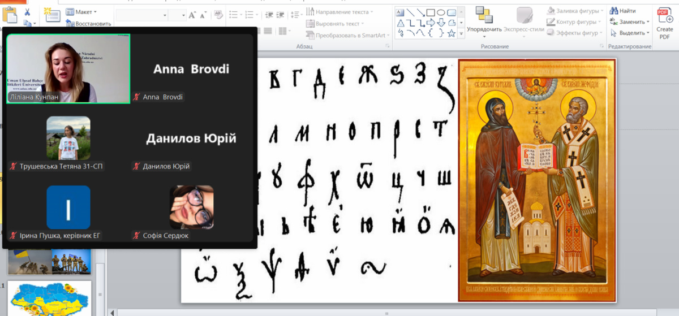Screen dimensions: 679x316
Task: Open Text Direction (Направление текста) menu
Action: tap(339, 12)
